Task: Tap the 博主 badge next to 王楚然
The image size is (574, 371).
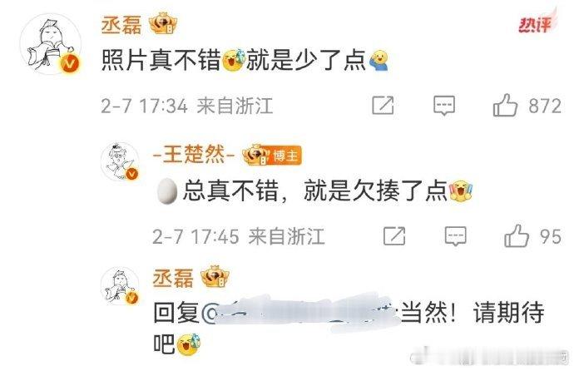Action: pyautogui.click(x=285, y=156)
